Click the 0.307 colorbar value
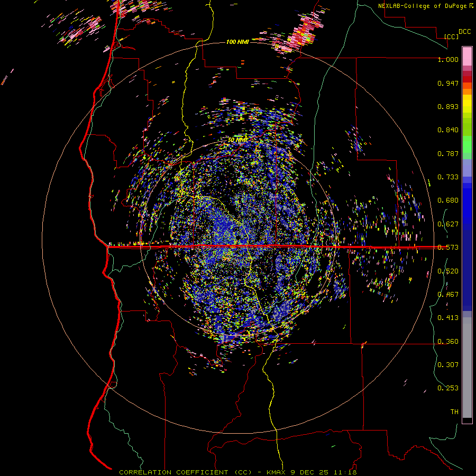476x476 pixels. [x=448, y=364]
